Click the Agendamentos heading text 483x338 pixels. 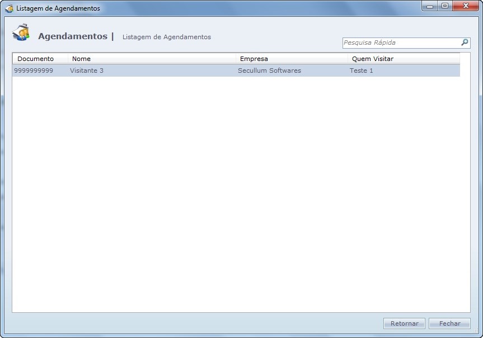click(73, 36)
